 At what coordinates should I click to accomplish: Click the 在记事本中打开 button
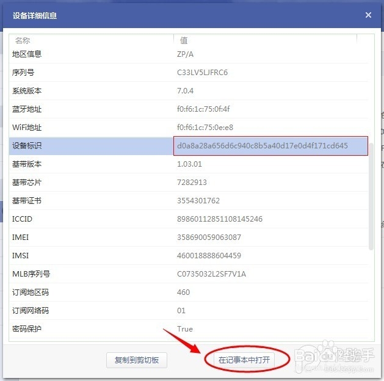244,360
